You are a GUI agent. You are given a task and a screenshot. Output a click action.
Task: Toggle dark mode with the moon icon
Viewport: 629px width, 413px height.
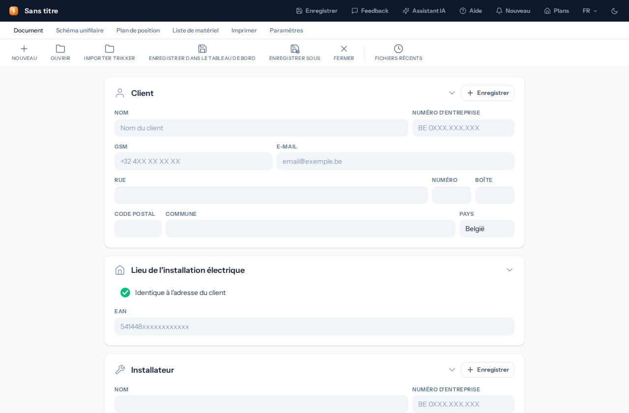pos(614,11)
